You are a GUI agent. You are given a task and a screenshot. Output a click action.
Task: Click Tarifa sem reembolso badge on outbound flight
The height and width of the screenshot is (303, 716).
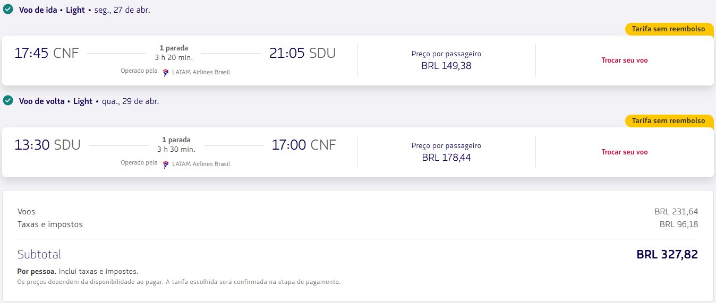tap(668, 29)
